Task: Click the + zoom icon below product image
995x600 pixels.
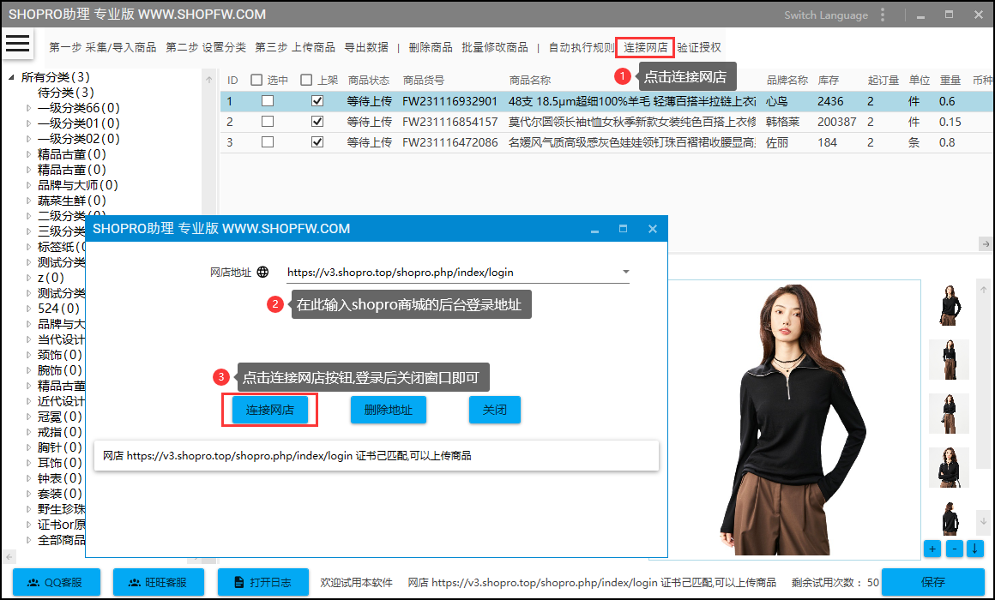Action: pos(932,549)
